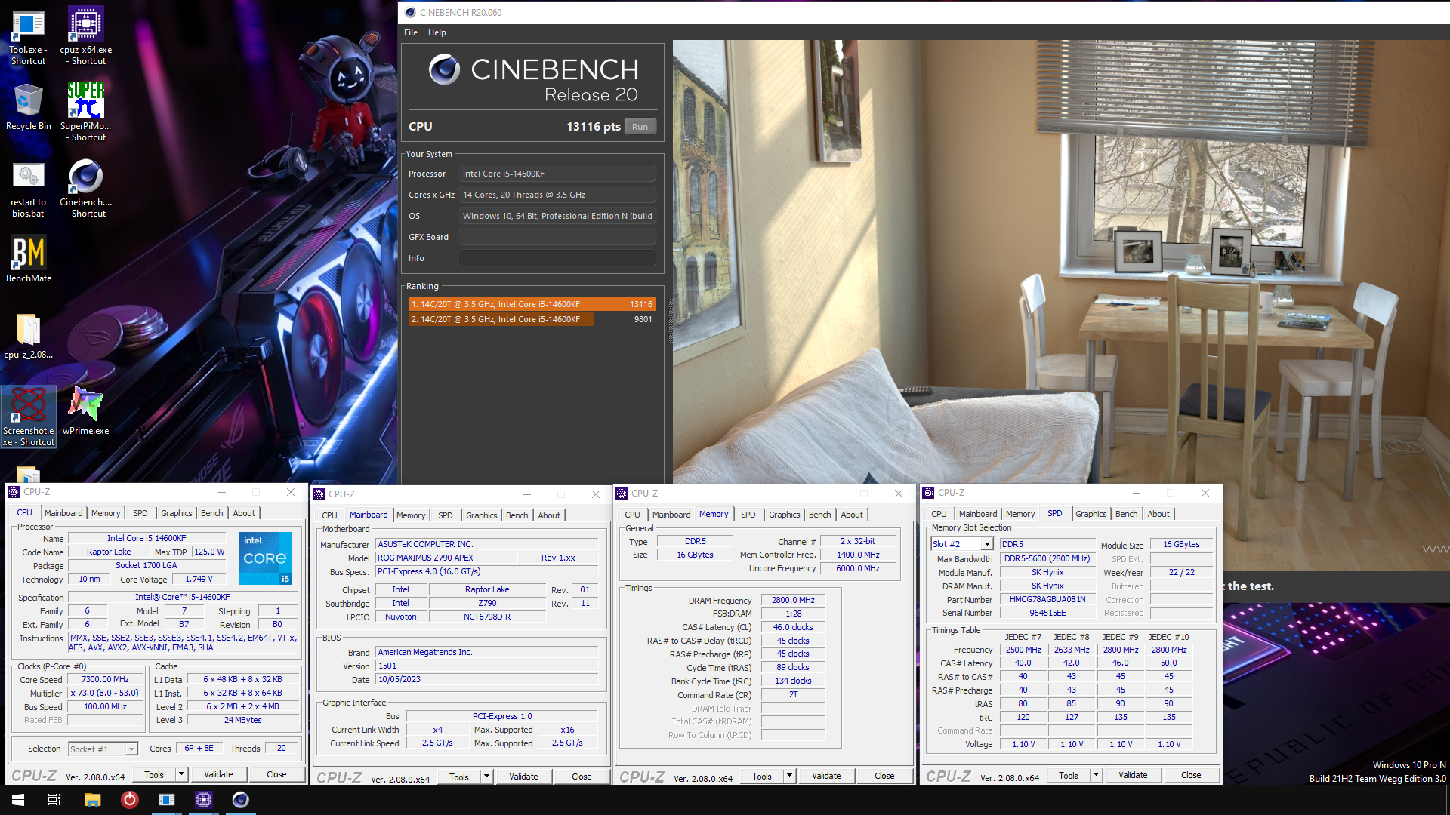Click the Uncore Frequency 6000.0 MHz value

pos(858,569)
